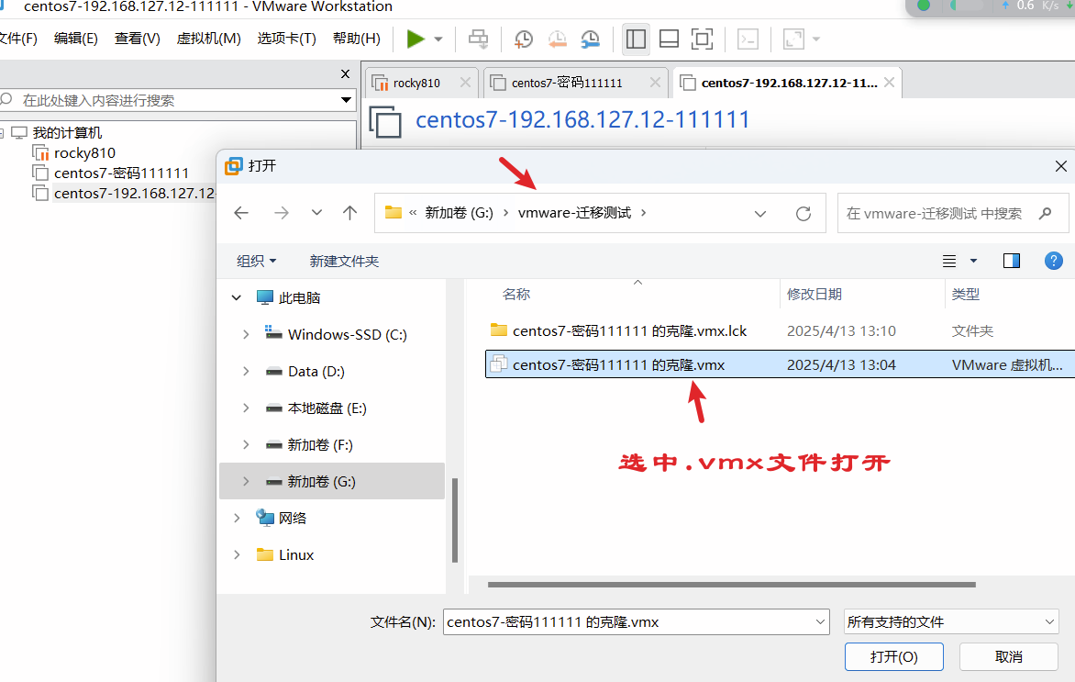The image size is (1075, 682).
Task: Open the recent locations dropdown chevron
Action: [316, 213]
